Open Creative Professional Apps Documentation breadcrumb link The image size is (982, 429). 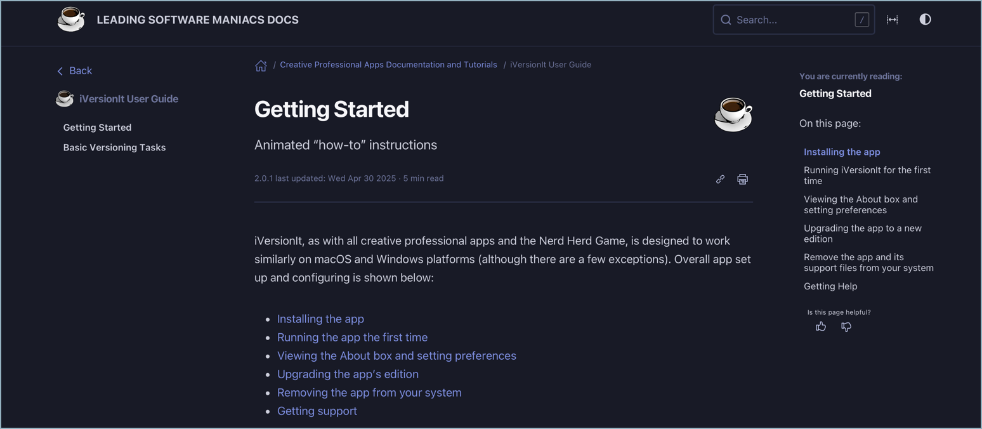tap(388, 65)
